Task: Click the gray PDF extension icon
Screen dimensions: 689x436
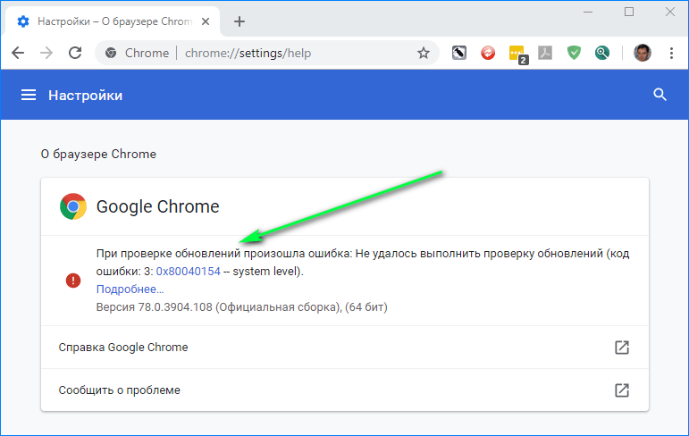Action: click(545, 53)
